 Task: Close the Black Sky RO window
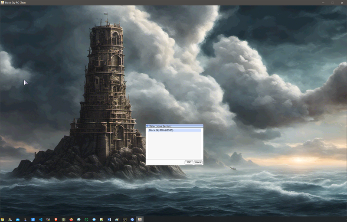pyautogui.click(x=342, y=3)
